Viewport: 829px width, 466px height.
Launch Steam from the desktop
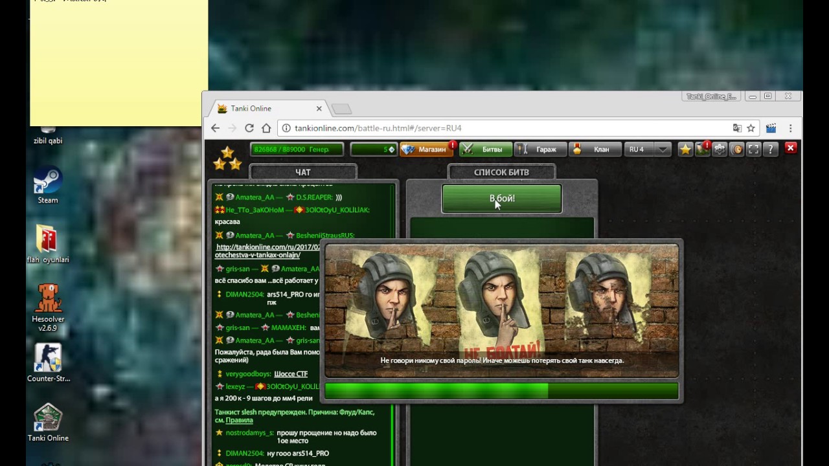[x=48, y=186]
